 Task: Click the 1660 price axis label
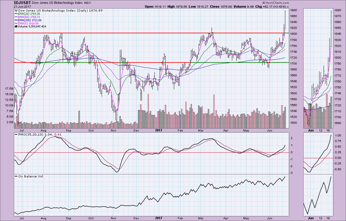(x=293, y=75)
